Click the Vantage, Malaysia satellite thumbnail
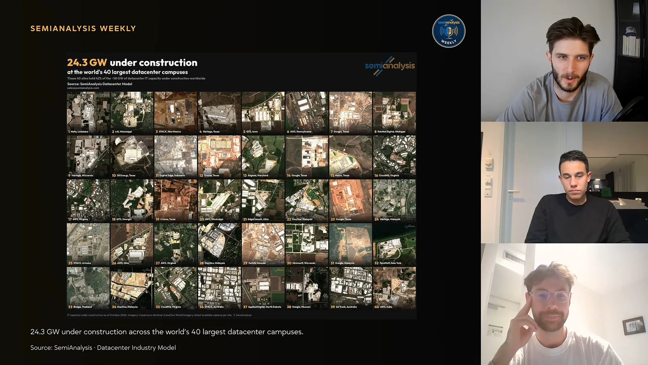 (394, 200)
